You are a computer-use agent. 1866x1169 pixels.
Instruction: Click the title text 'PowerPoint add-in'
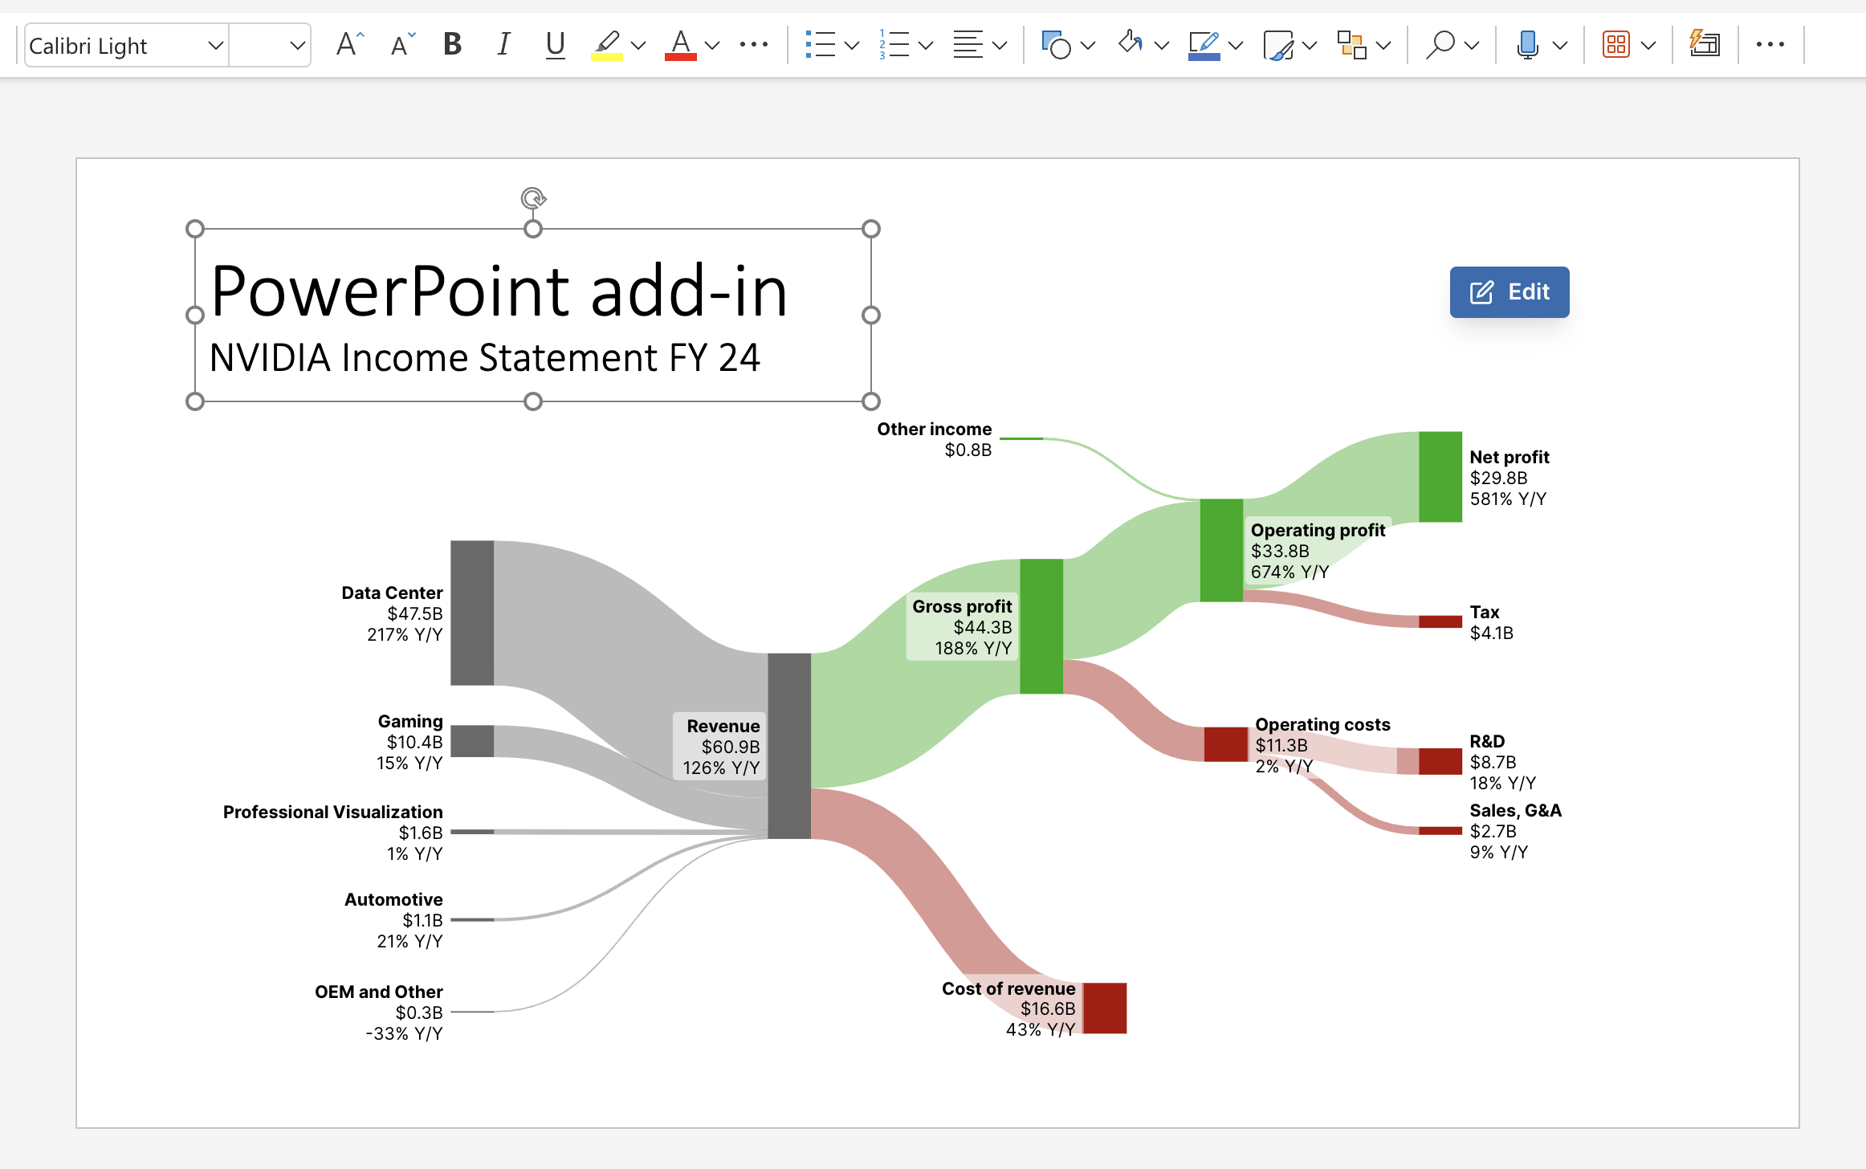click(499, 291)
